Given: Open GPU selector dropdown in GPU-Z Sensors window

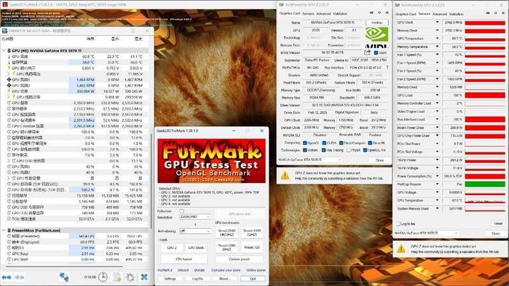Looking at the screenshot, I should pos(426,233).
